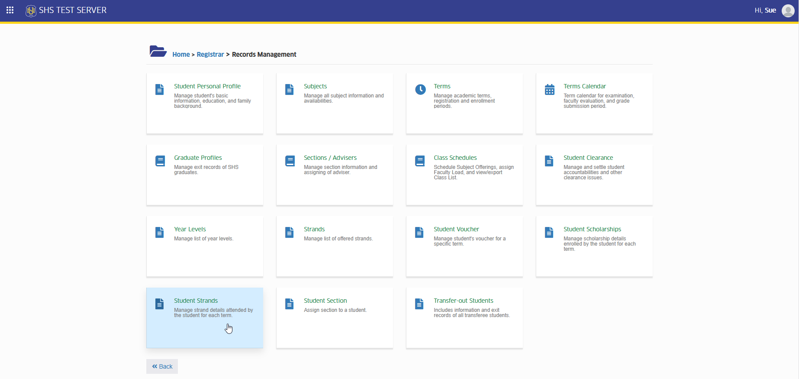Click the Student Strands document icon
The height and width of the screenshot is (379, 799).
[x=160, y=304]
